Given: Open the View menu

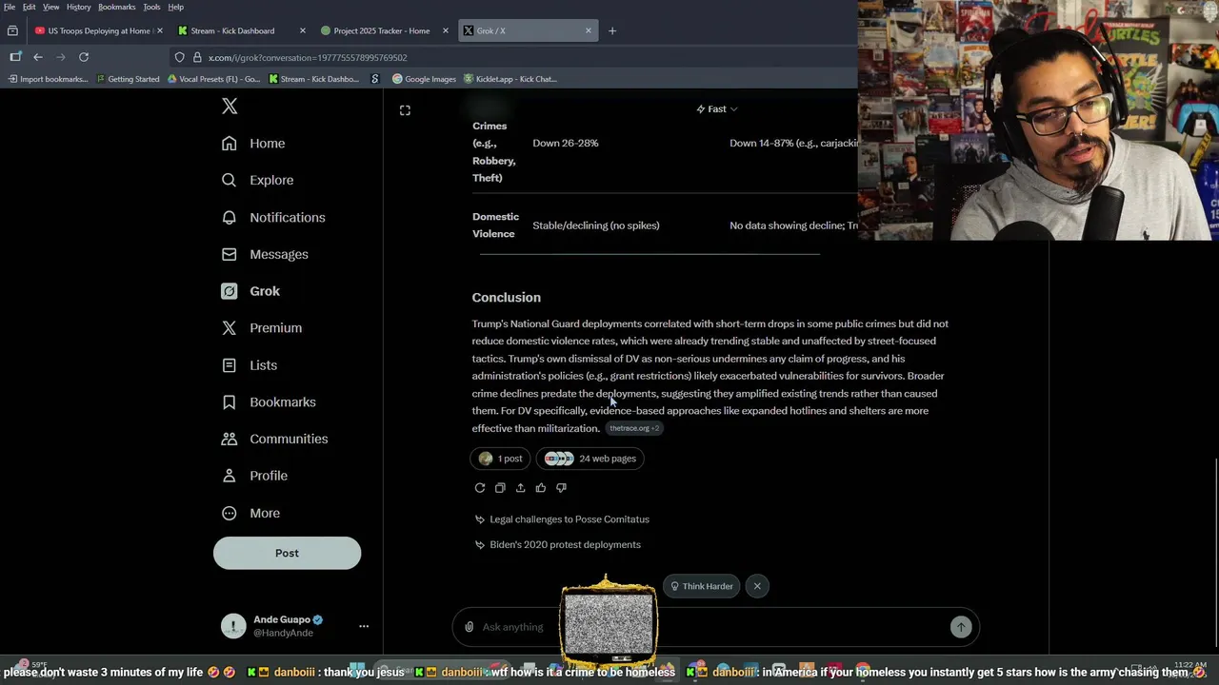Looking at the screenshot, I should 50,7.
